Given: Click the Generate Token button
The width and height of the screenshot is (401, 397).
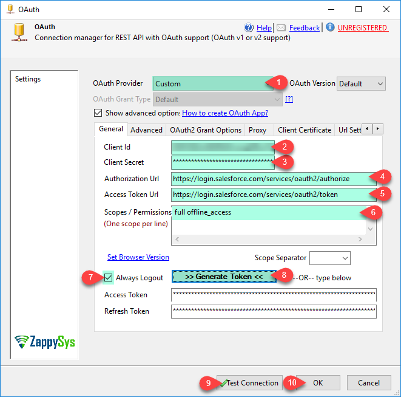Looking at the screenshot, I should 224,277.
